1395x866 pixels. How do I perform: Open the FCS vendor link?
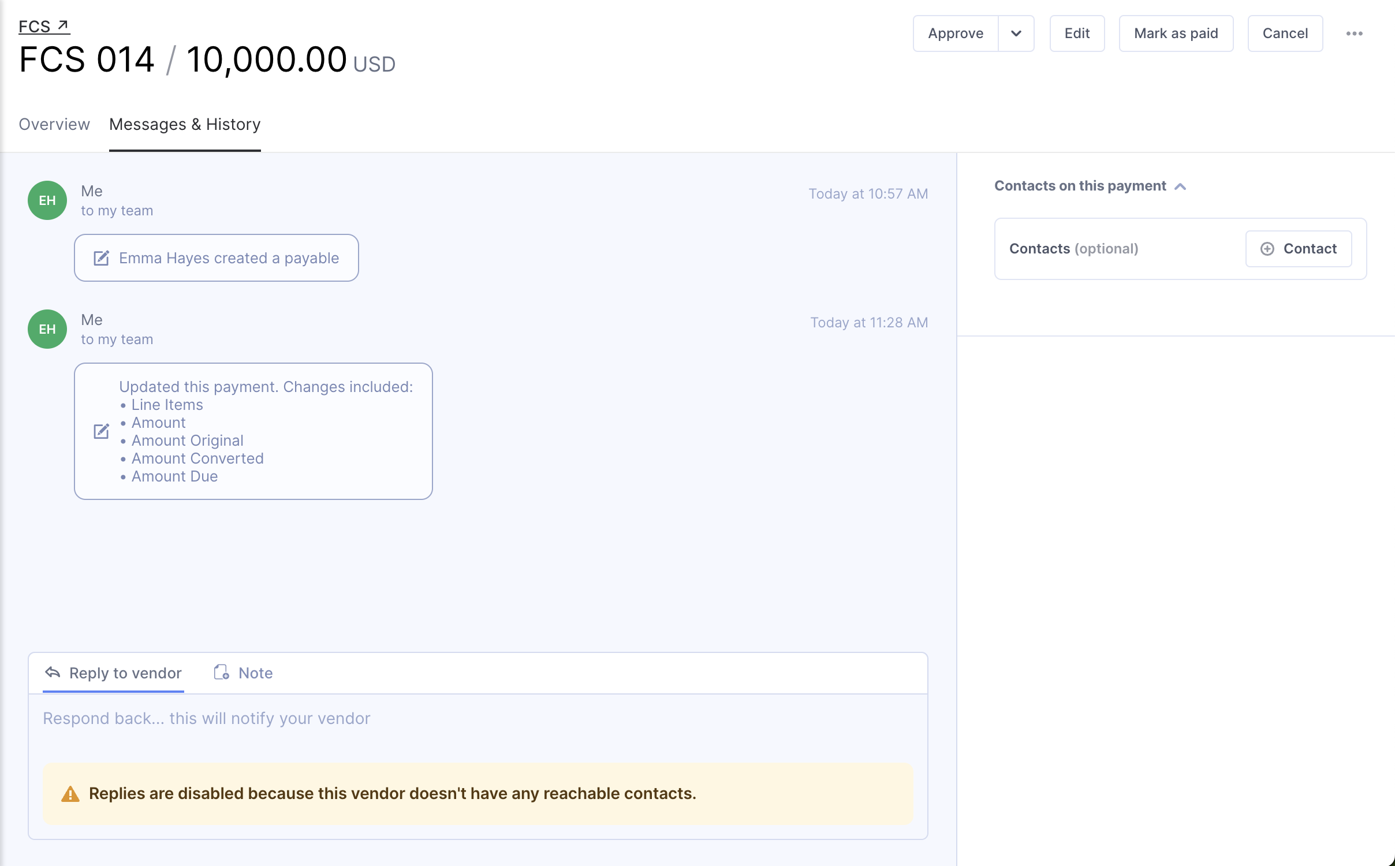(44, 27)
